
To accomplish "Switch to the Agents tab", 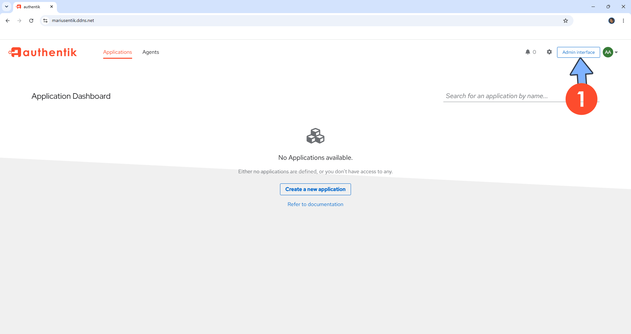I will coord(151,52).
